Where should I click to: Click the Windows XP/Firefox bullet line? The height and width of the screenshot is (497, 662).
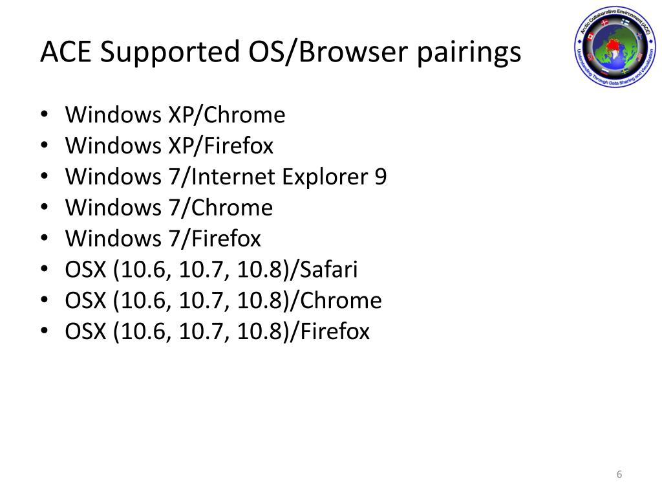click(169, 146)
